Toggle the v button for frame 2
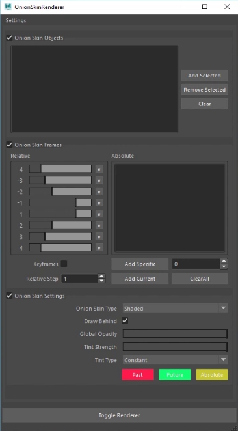 (x=99, y=225)
